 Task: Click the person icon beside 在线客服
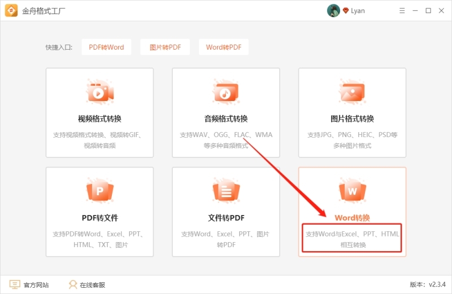point(73,284)
